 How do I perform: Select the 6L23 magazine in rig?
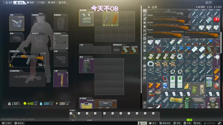(x=107, y=19)
